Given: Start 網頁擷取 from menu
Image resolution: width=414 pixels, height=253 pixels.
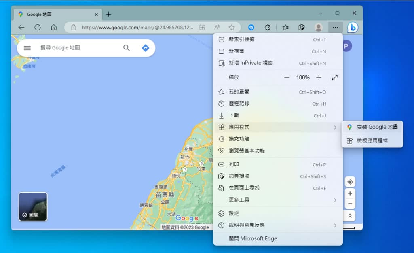Looking at the screenshot, I should 278,176.
